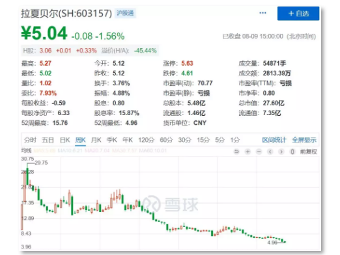Zoom out the chart with the minus icon
Screen dimensions: 340x255
point(259,152)
